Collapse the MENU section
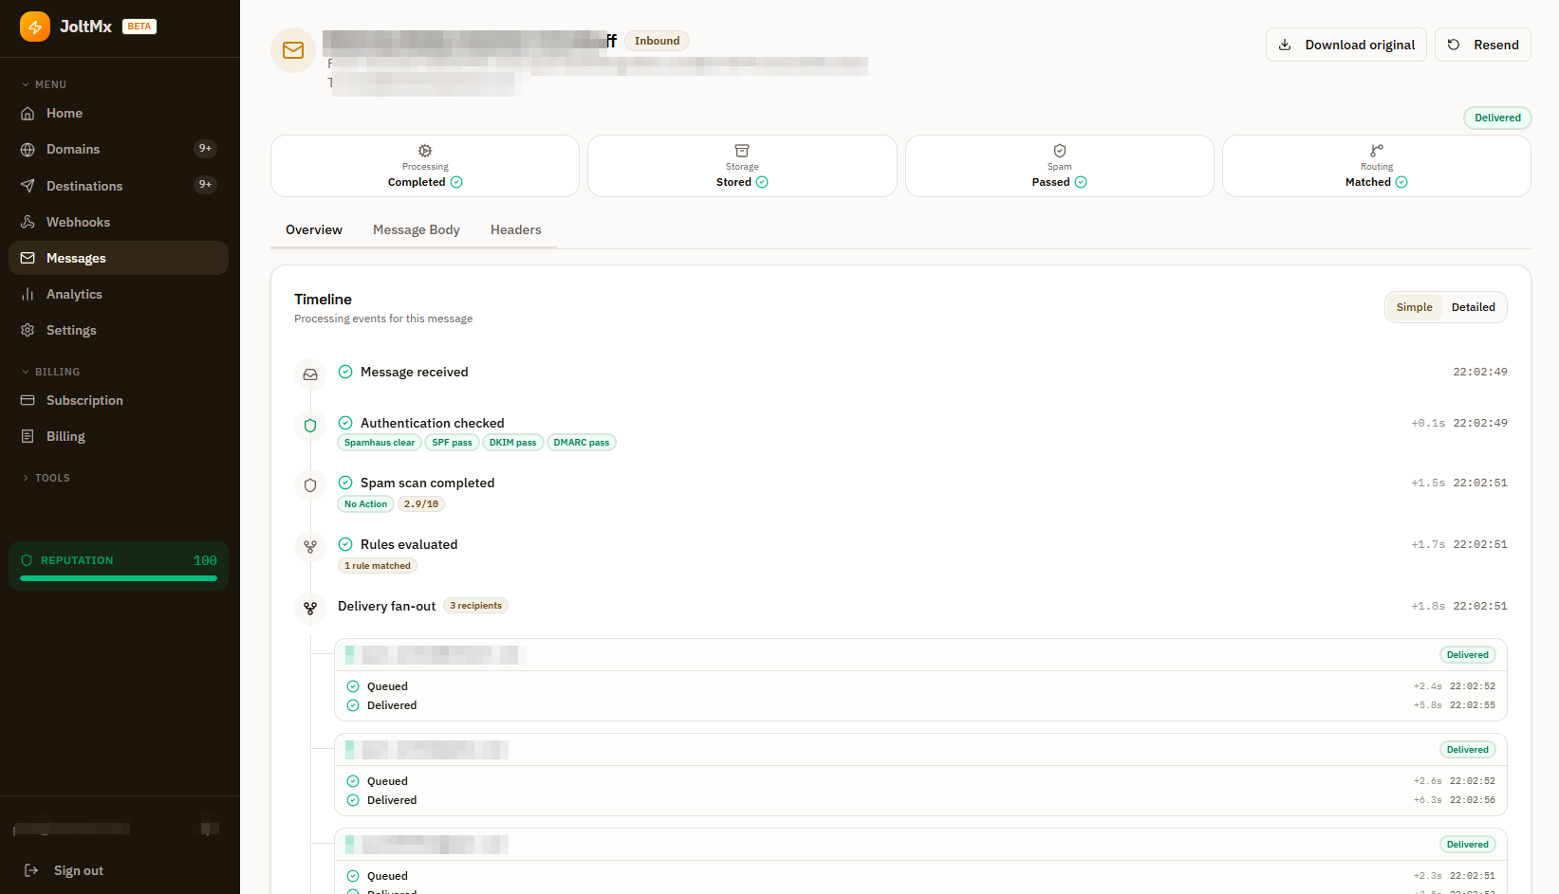Image resolution: width=1559 pixels, height=894 pixels. point(45,84)
